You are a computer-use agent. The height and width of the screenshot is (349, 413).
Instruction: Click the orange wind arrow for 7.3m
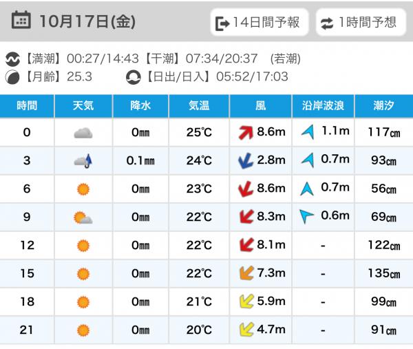coord(245,274)
